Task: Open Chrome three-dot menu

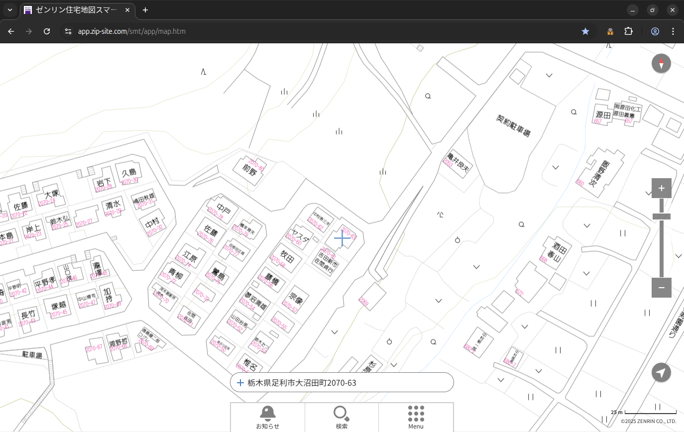Action: pyautogui.click(x=673, y=31)
